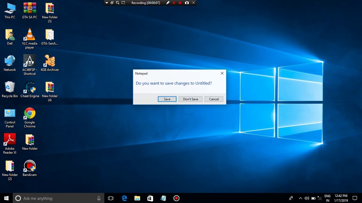Image resolution: width=362 pixels, height=203 pixels.
Task: Select AC4BFSP - Shortcut icon
Action: 30,65
